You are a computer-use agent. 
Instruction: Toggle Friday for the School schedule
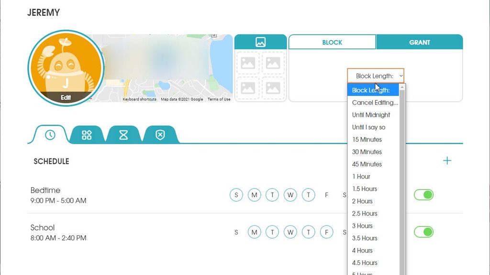327,232
